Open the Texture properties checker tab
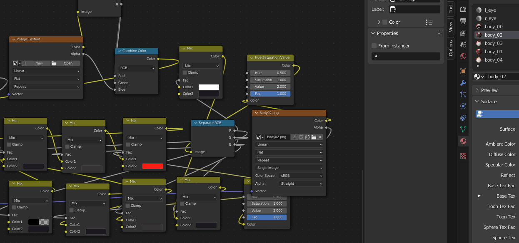 (463, 156)
